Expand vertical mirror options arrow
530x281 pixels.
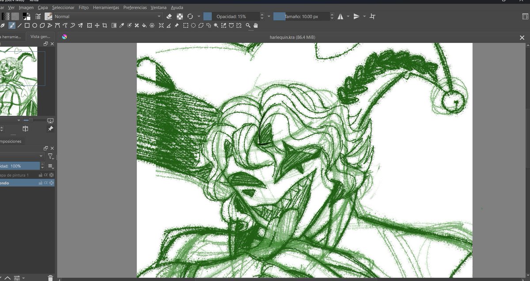click(x=364, y=16)
